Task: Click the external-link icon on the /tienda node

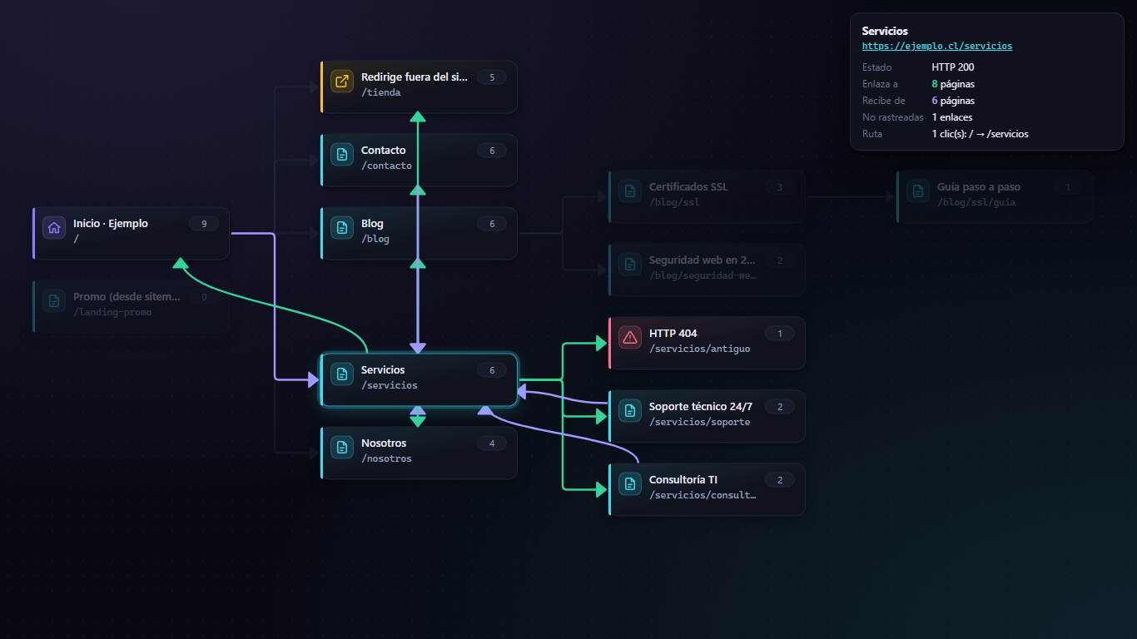Action: tap(342, 82)
